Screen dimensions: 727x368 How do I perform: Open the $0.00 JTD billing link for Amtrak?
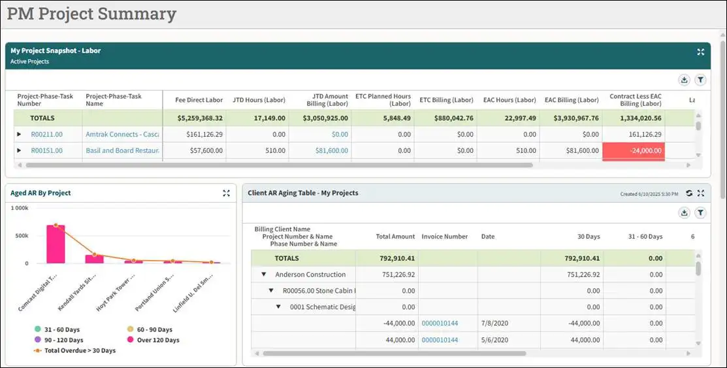click(x=340, y=134)
